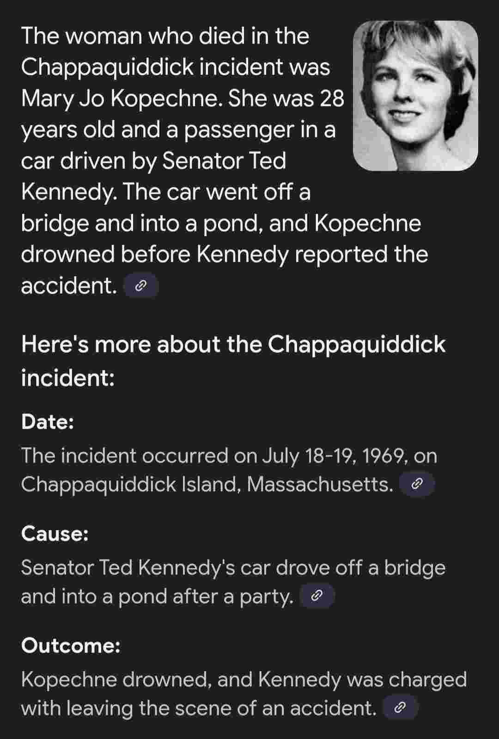Screen dimensions: 499x739
Task: Click "The woman who died in the" opening line
Action: (x=165, y=36)
